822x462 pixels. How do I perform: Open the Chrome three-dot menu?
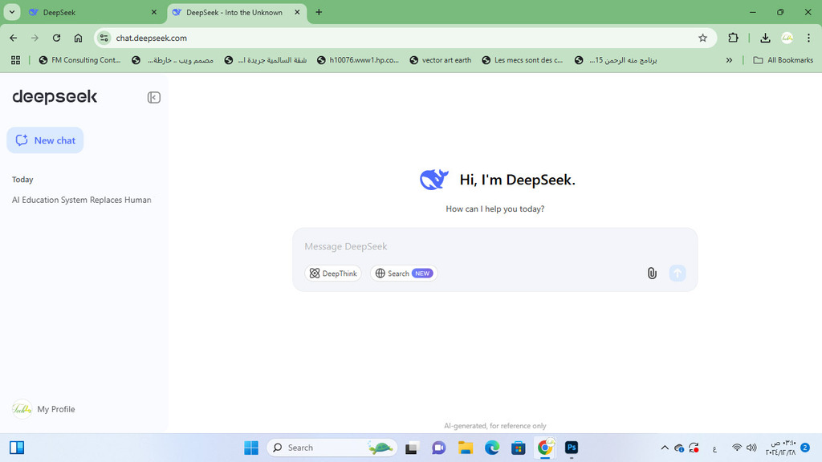click(x=808, y=38)
